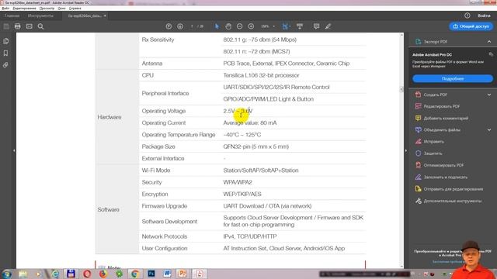Open Firefox from the taskbar
This screenshot has height=279, width=497.
pos(103,274)
